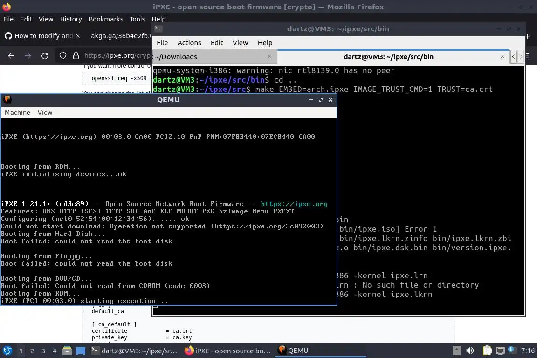The width and height of the screenshot is (537, 358).
Task: Open Firefox File menu
Action: pos(8,19)
